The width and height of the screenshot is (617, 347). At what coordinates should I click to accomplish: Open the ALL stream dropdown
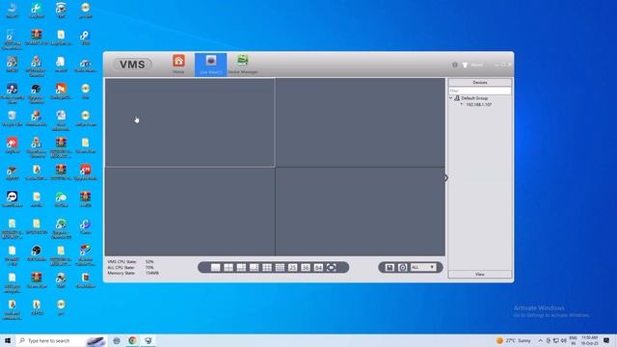423,268
